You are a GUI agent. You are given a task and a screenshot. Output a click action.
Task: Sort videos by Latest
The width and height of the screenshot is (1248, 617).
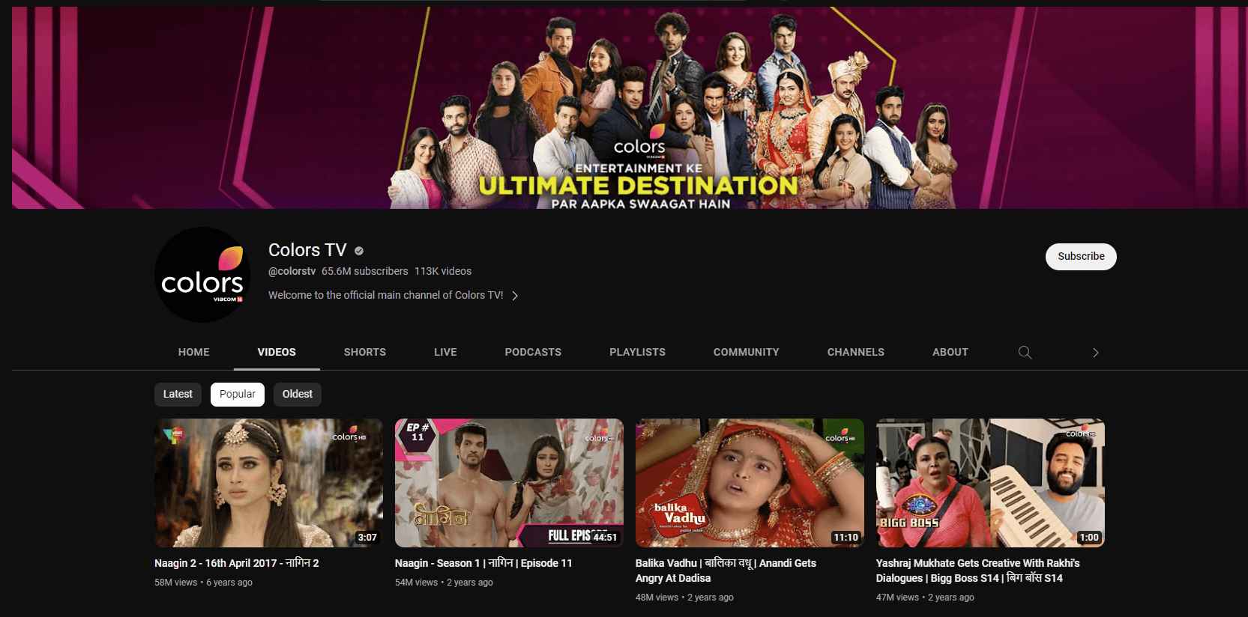178,394
